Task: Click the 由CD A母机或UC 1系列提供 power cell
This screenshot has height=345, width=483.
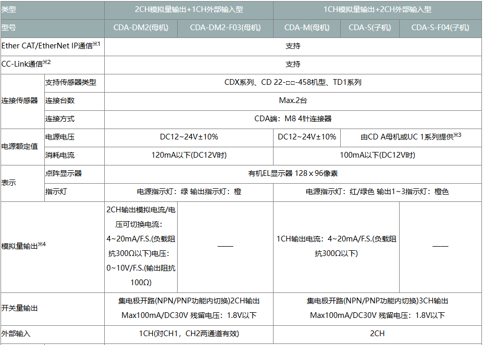Action: tap(411, 137)
